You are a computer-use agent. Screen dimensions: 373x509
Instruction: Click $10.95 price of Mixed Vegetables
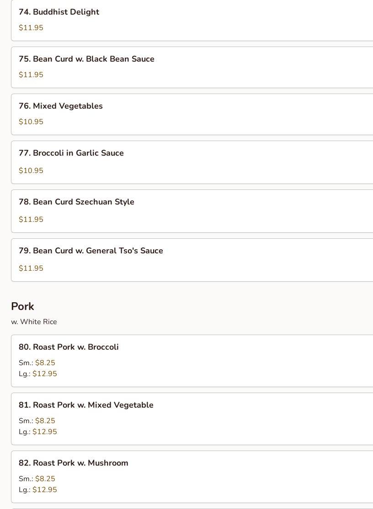point(31,122)
